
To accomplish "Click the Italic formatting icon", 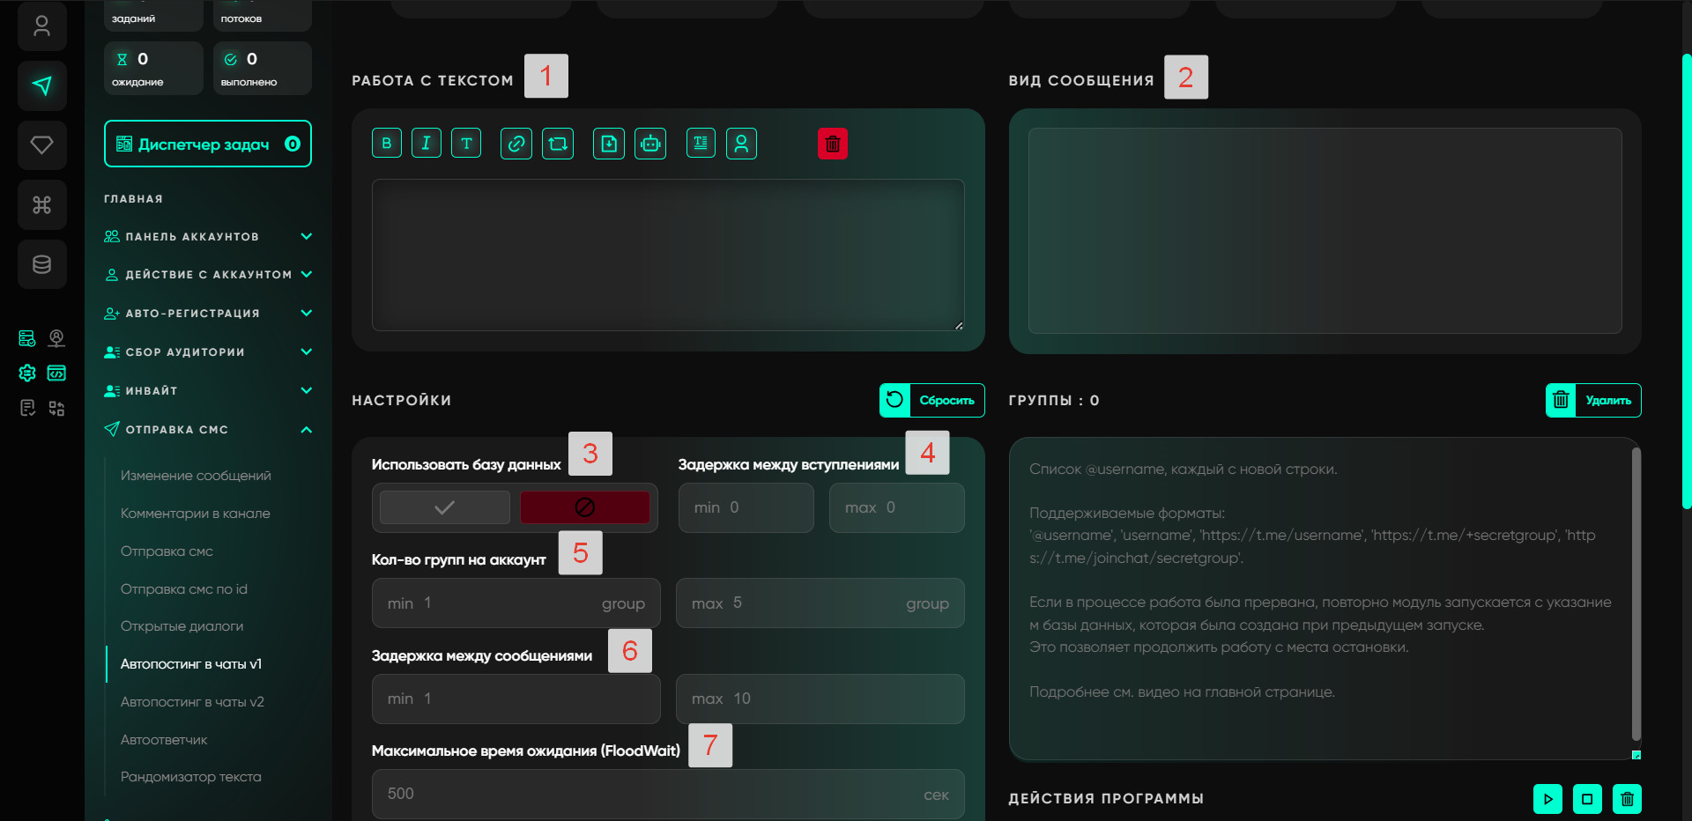I will 426,144.
